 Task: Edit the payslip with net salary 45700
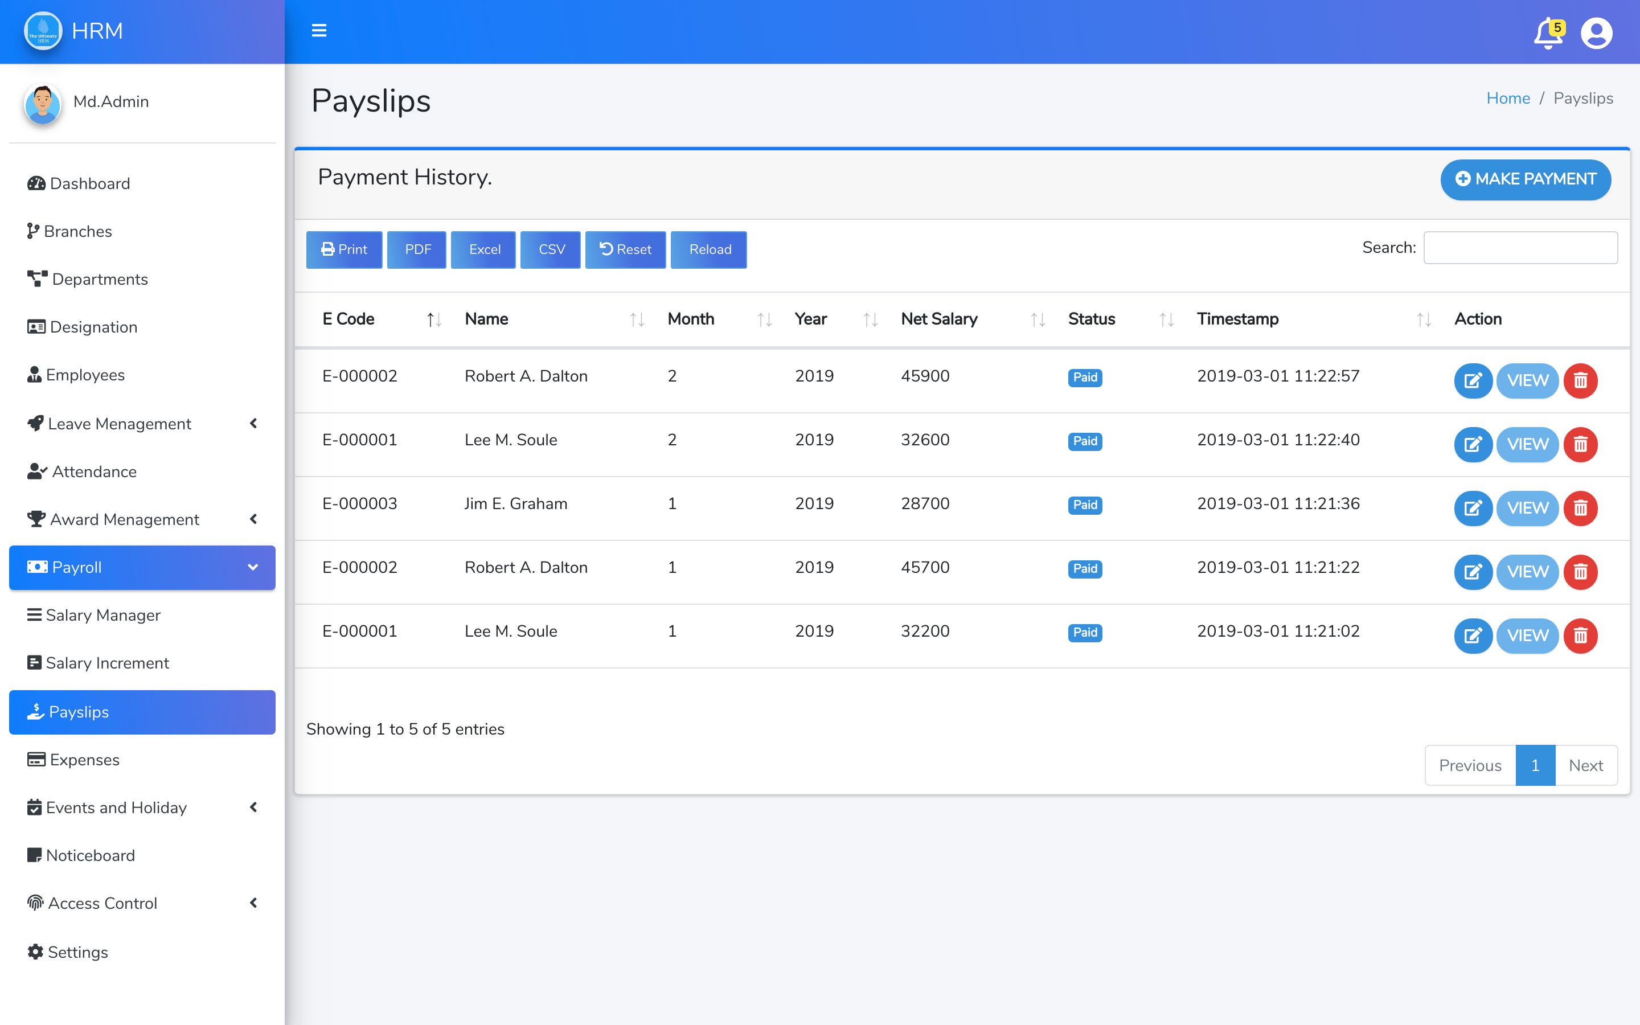tap(1473, 572)
